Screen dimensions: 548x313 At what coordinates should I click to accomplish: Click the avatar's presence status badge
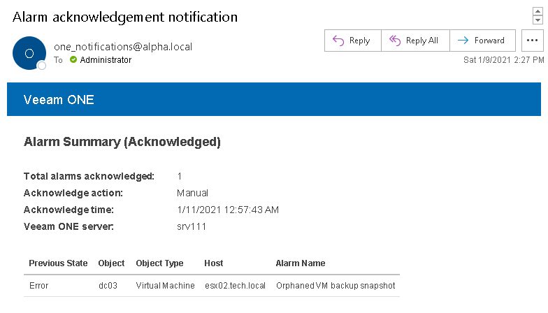41,66
